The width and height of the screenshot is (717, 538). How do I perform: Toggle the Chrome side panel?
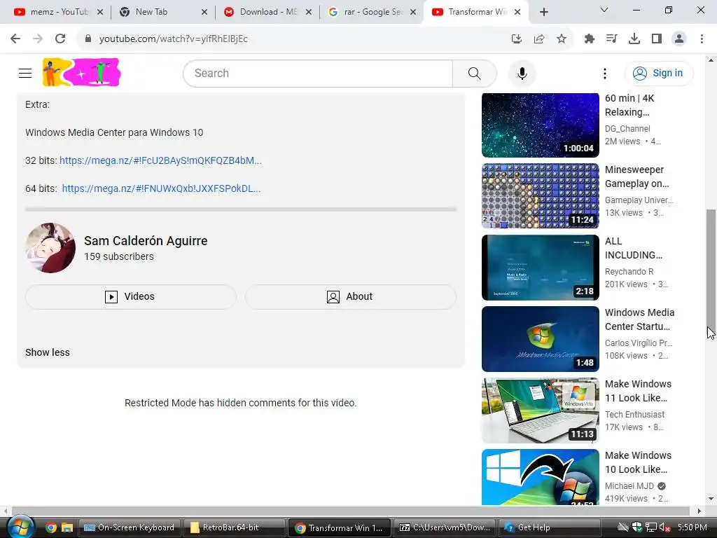click(x=657, y=39)
